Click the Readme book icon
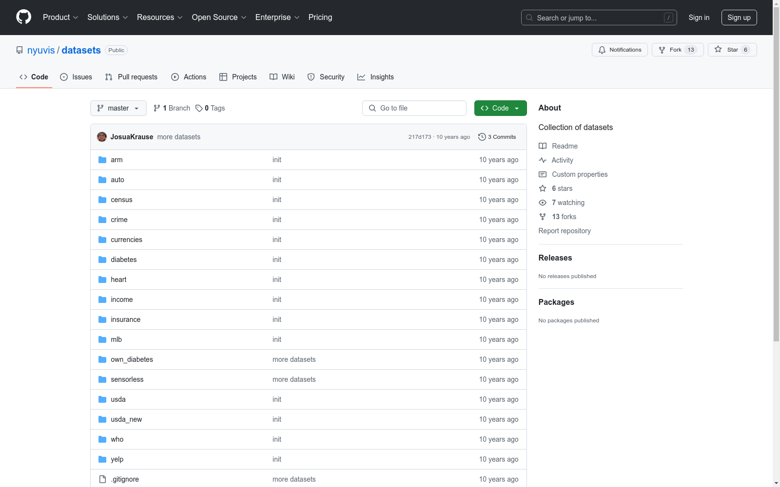The width and height of the screenshot is (780, 487). coord(543,146)
